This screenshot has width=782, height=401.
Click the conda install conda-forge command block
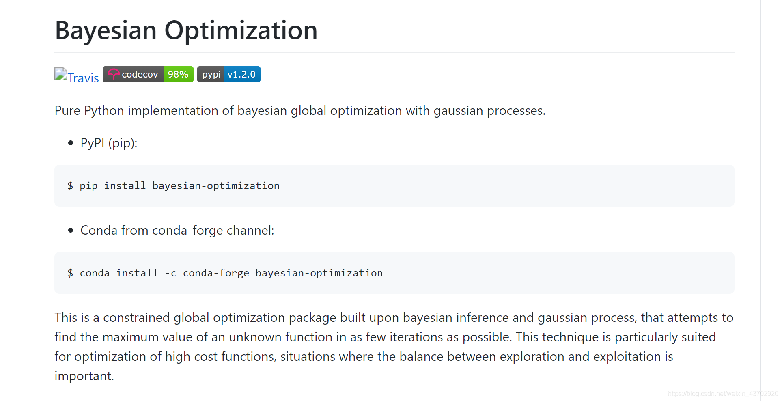click(394, 273)
